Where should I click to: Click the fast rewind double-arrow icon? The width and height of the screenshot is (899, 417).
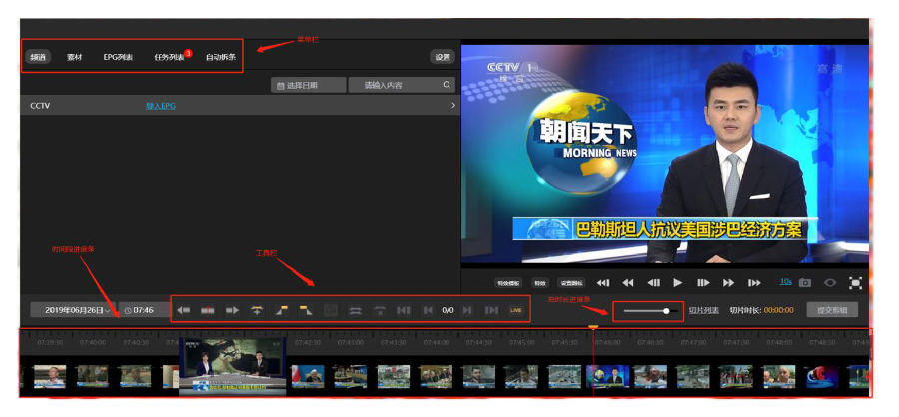[628, 283]
